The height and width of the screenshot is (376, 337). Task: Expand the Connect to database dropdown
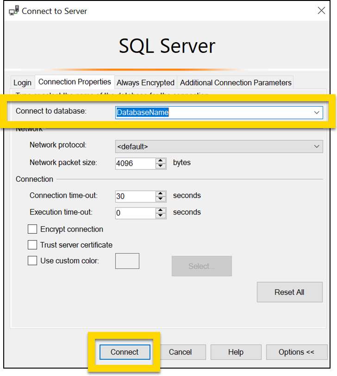317,112
